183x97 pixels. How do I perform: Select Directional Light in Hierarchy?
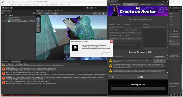(16, 19)
